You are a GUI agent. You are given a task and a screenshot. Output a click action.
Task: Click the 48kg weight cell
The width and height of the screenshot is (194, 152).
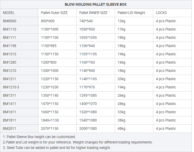[121, 128]
